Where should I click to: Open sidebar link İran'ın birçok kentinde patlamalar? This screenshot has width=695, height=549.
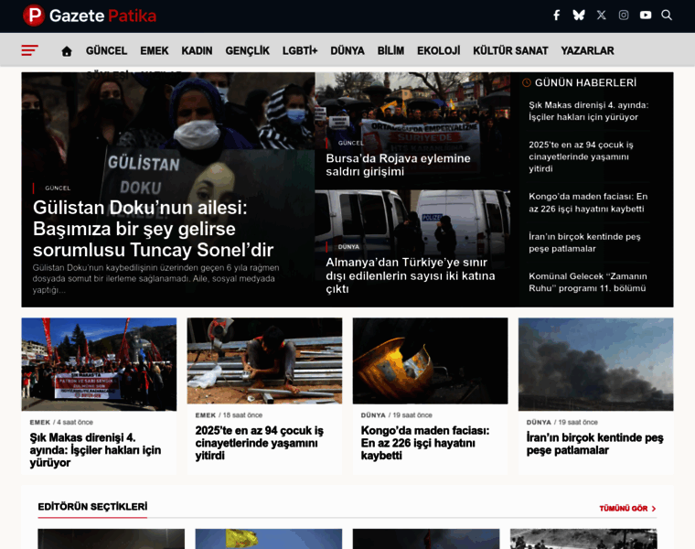584,242
